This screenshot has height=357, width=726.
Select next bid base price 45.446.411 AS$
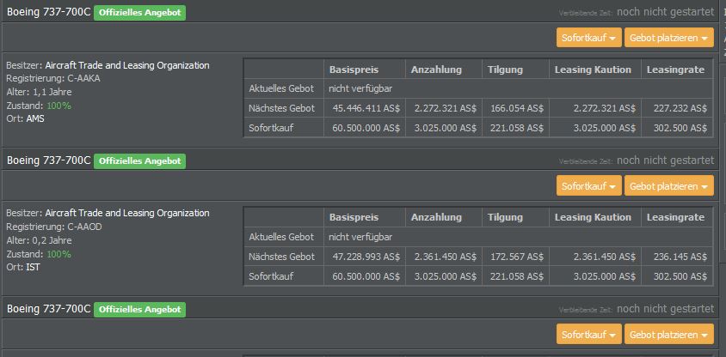click(365, 108)
